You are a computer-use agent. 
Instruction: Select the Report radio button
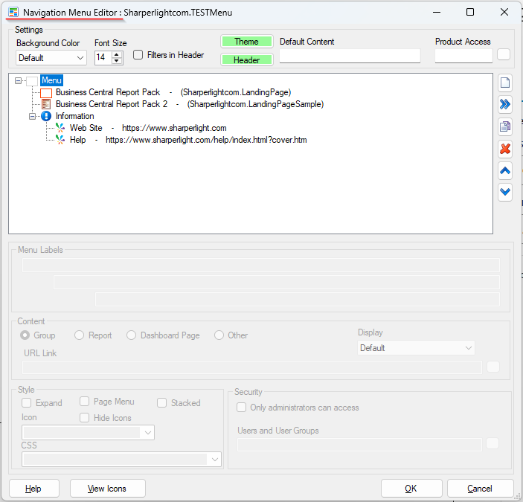[x=79, y=335]
